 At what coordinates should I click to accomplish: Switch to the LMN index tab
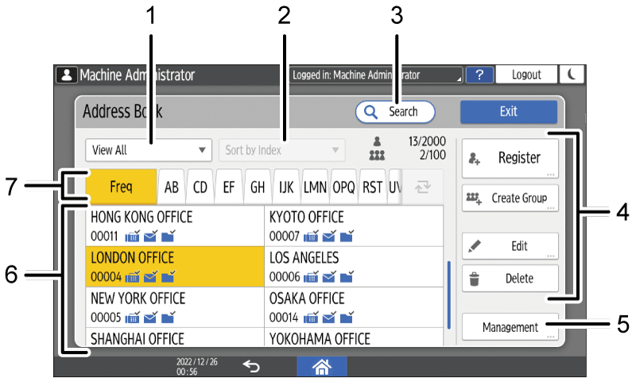pos(316,188)
